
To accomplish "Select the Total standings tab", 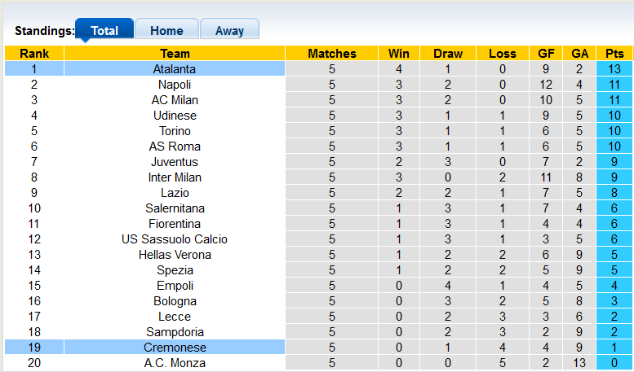I will pyautogui.click(x=104, y=31).
